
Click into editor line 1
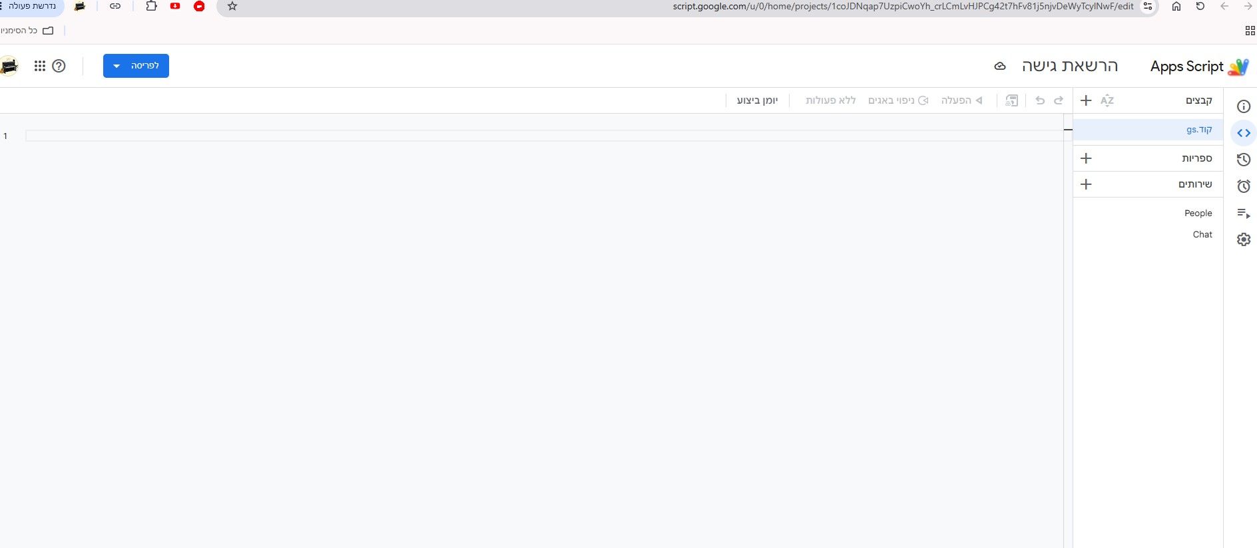point(544,136)
